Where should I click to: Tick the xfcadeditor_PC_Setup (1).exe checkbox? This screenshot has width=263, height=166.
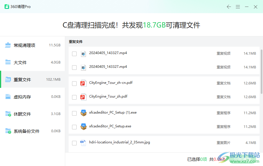coord(74,113)
